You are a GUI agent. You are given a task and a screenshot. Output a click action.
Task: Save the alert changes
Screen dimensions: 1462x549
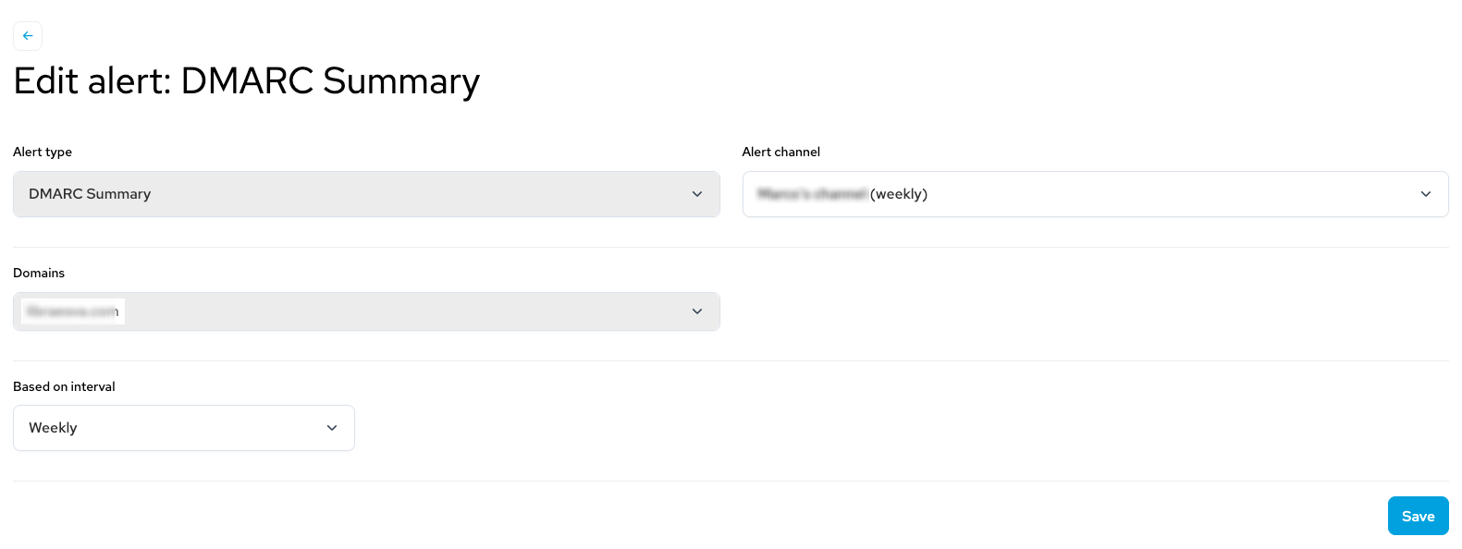(1418, 516)
